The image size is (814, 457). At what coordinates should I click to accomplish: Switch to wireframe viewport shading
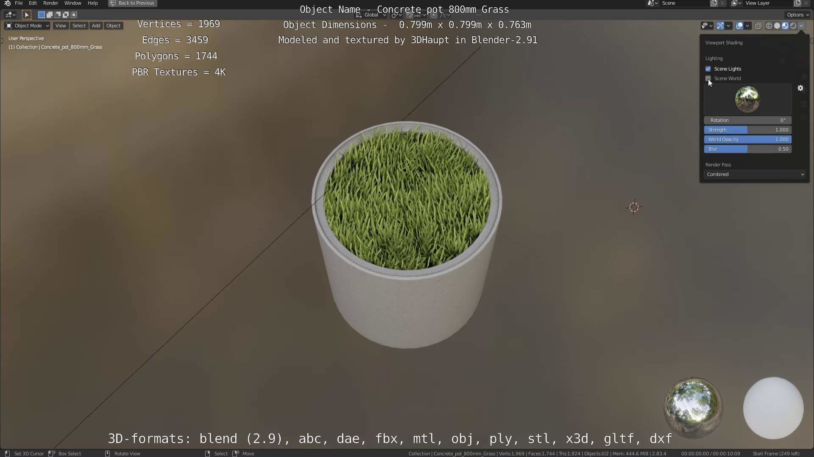click(769, 26)
